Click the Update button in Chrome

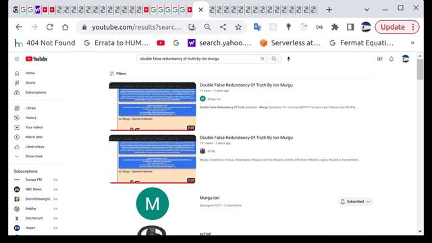tap(393, 27)
